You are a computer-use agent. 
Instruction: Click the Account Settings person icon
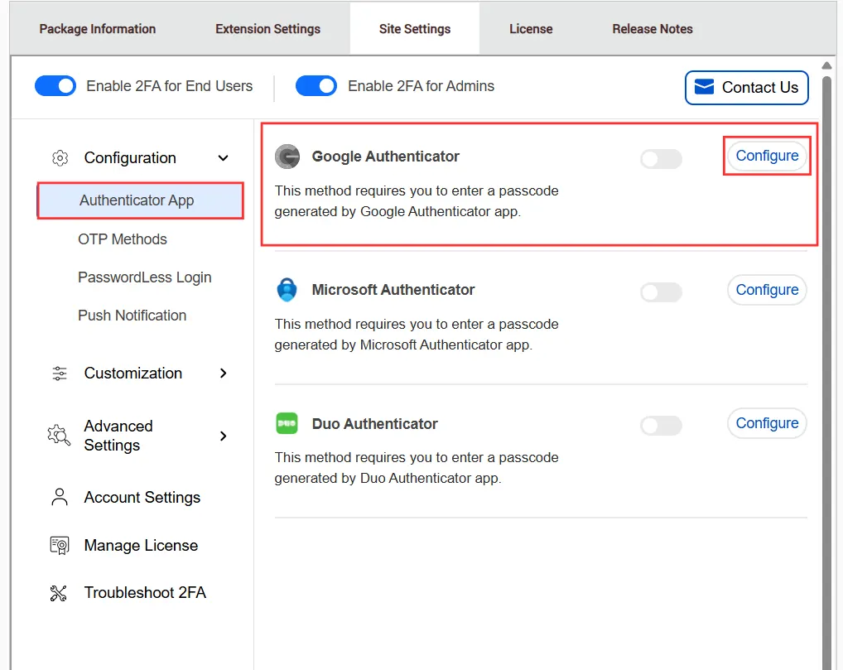59,496
